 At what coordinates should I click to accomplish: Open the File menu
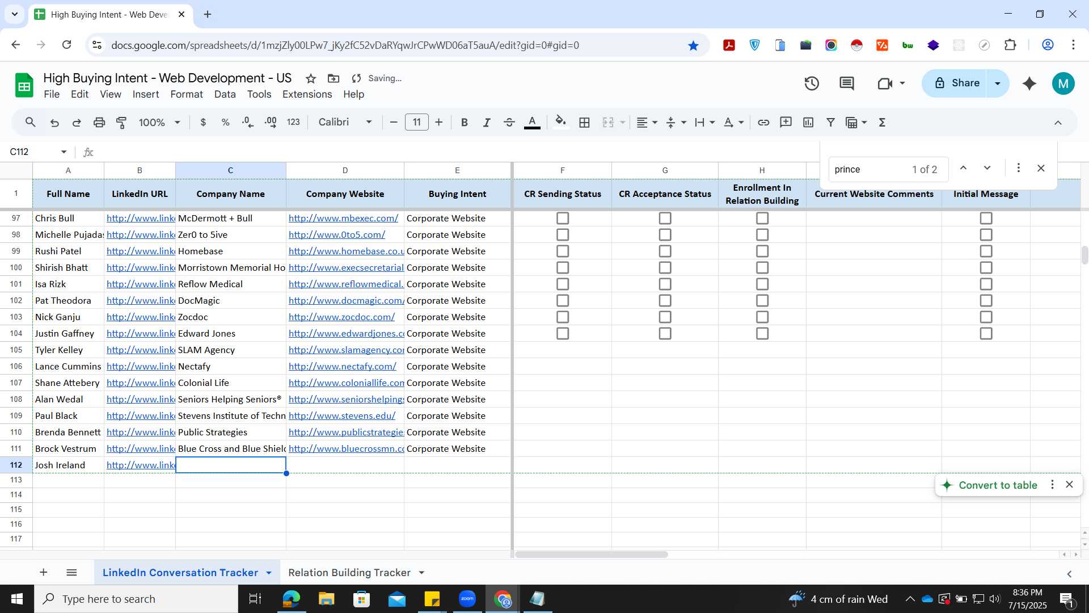coord(52,95)
